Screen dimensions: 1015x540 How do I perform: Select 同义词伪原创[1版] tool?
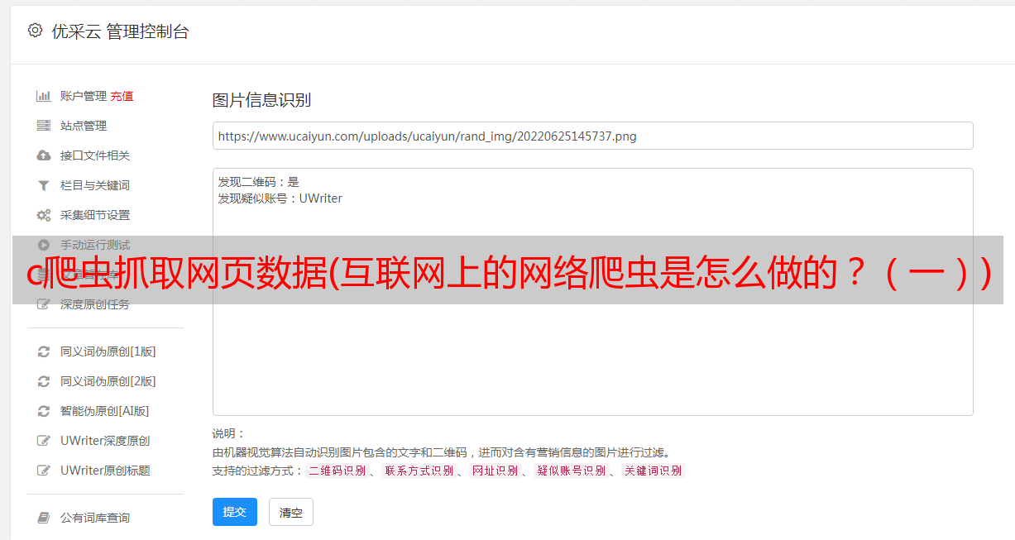pos(108,351)
